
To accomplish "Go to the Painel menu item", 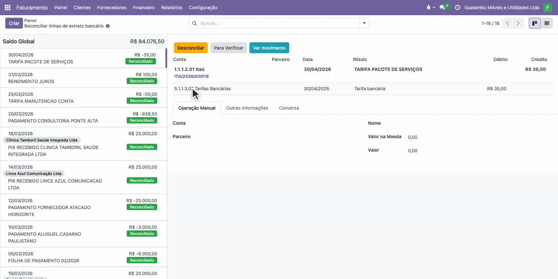I will pyautogui.click(x=61, y=7).
